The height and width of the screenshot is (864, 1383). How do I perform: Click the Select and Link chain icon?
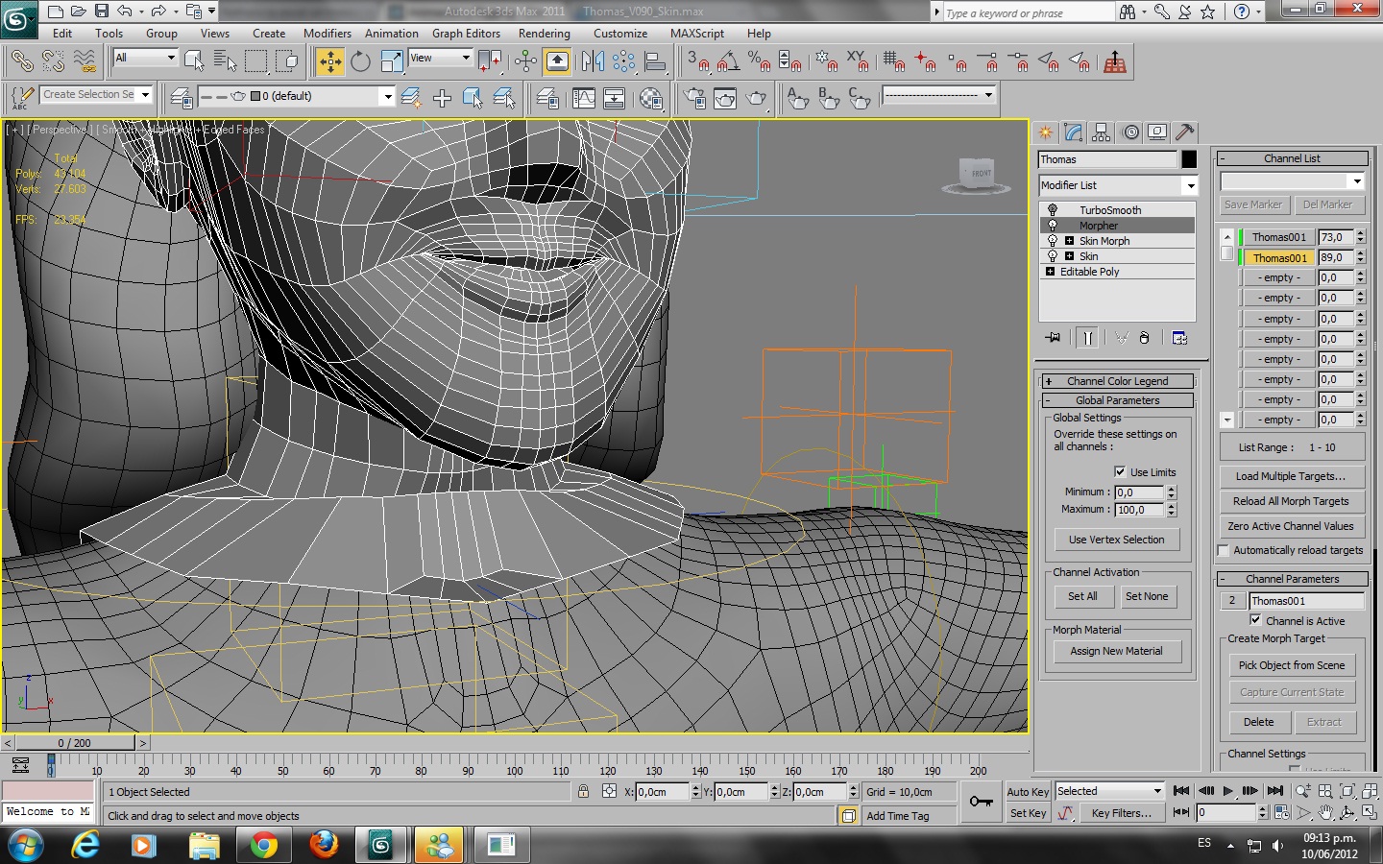click(21, 62)
